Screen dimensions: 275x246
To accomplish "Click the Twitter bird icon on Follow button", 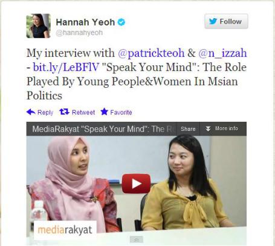I will pyautogui.click(x=213, y=21).
